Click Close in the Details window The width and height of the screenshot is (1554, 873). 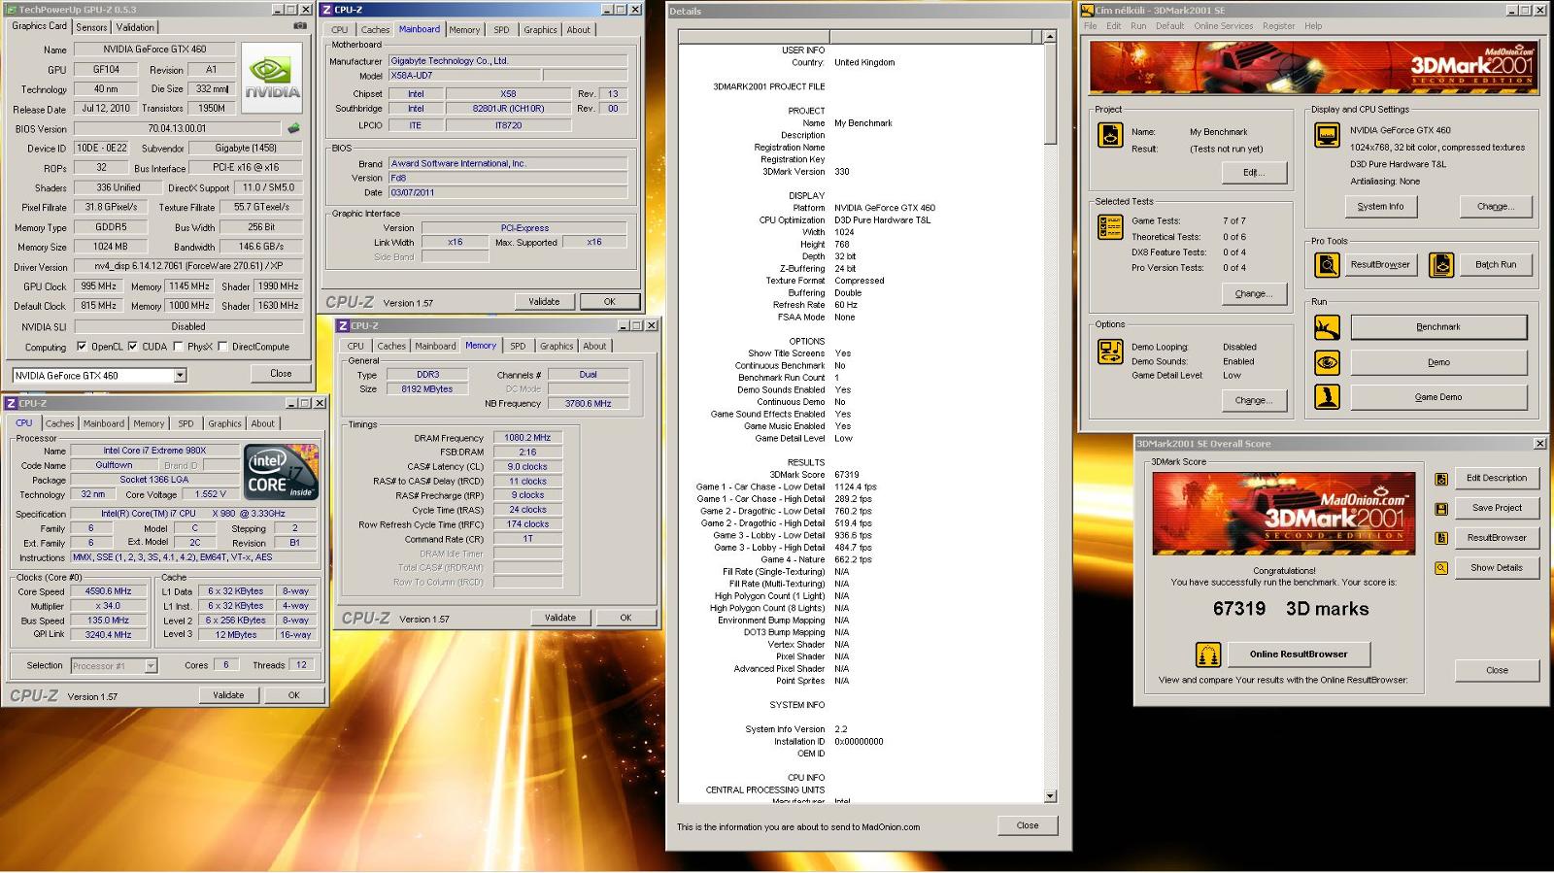[1028, 825]
